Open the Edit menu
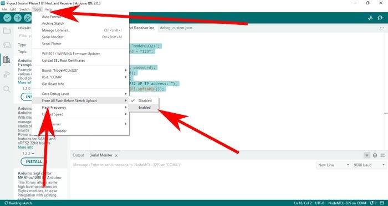Viewport: 388px width, 206px height. pos(13,9)
